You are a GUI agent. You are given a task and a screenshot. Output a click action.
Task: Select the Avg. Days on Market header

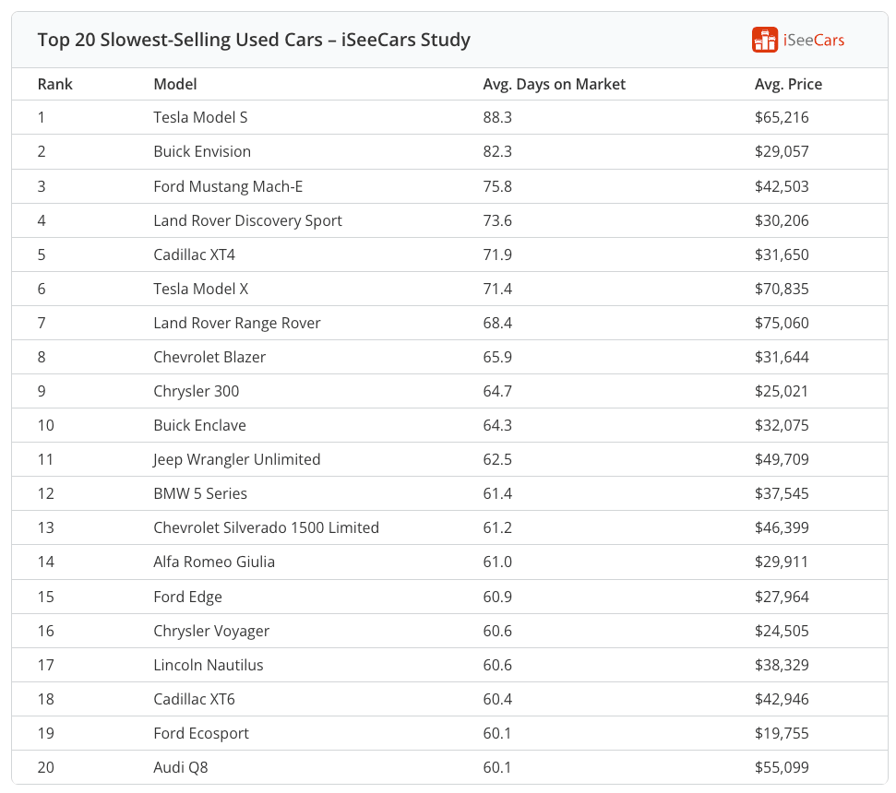[x=554, y=84]
